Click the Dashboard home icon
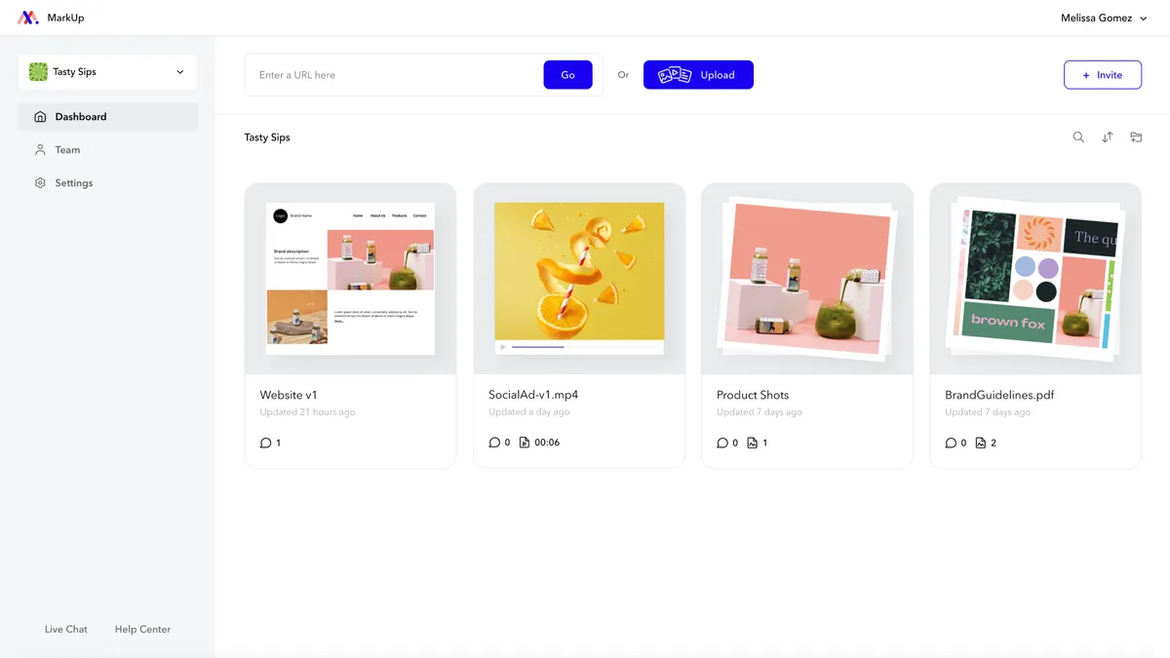 40,117
